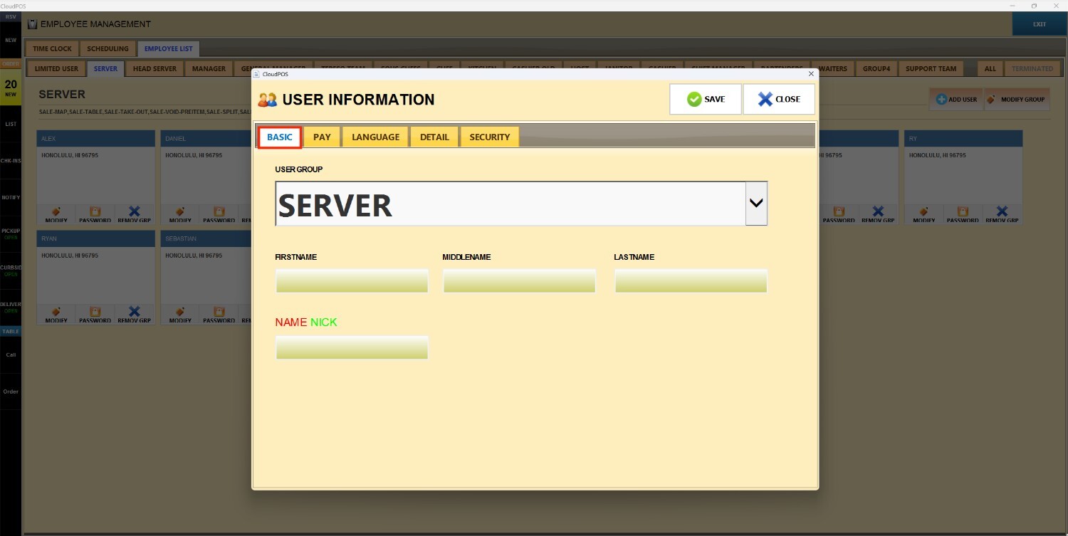Click the LIST sidebar item
Screen dimensions: 1068x536
[x=11, y=124]
